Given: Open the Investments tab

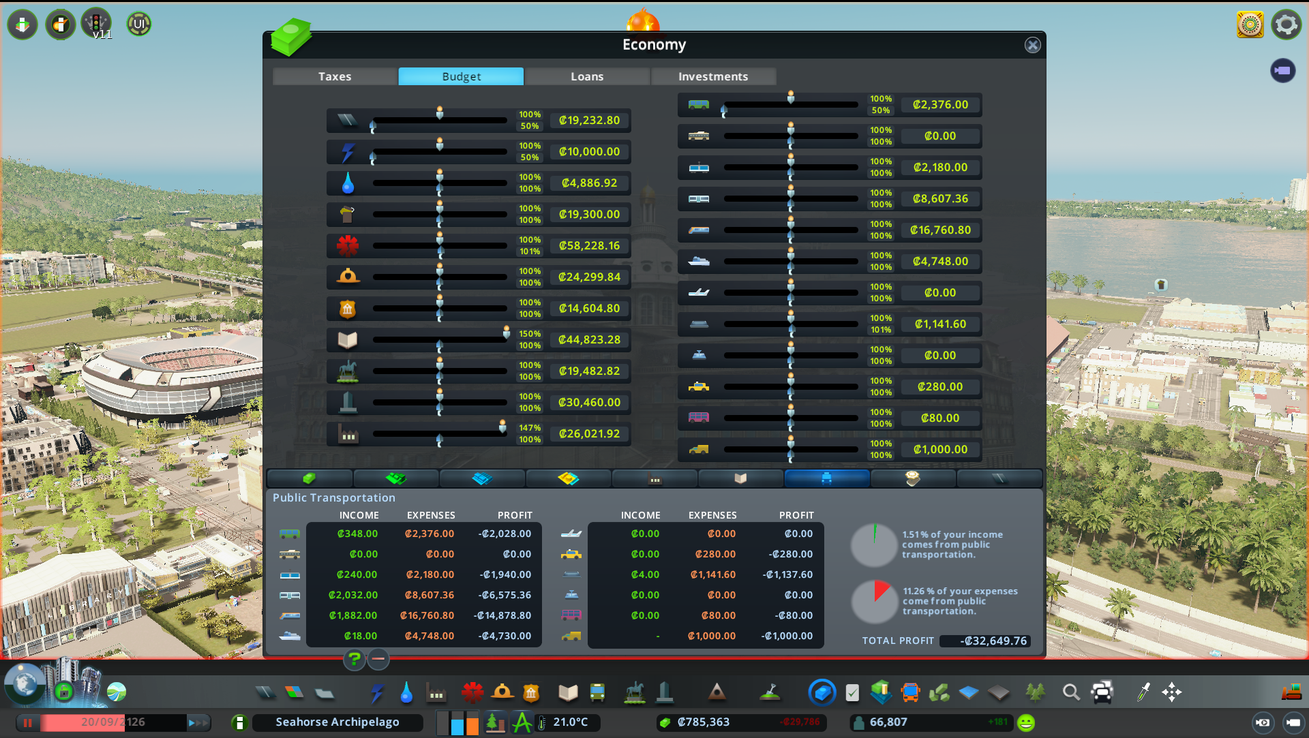Looking at the screenshot, I should pos(713,76).
